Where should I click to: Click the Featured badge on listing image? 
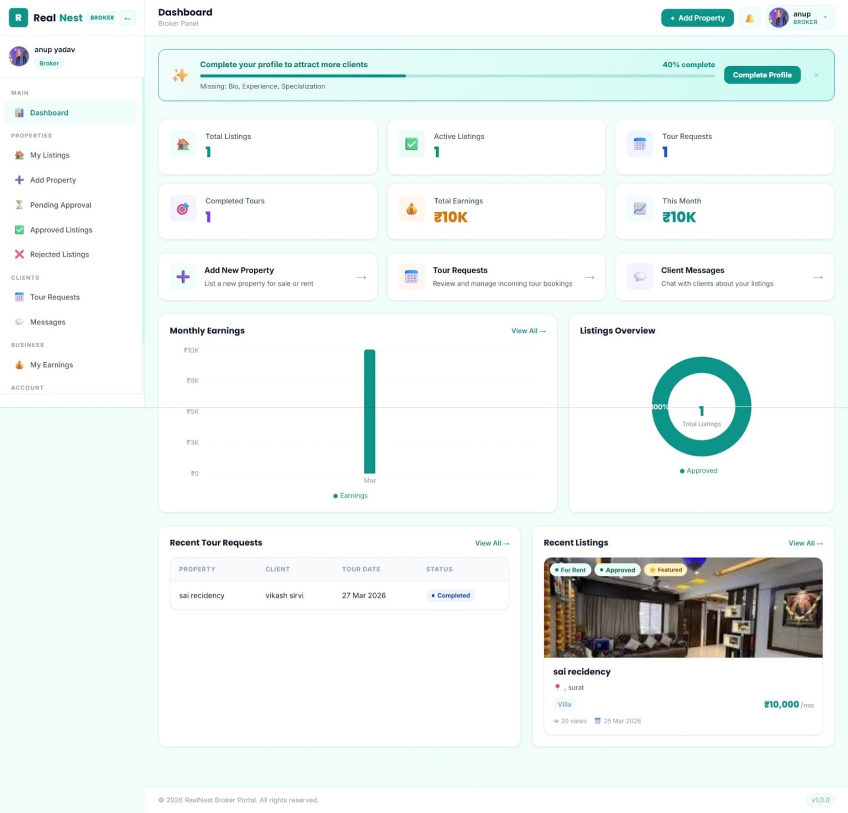click(666, 570)
